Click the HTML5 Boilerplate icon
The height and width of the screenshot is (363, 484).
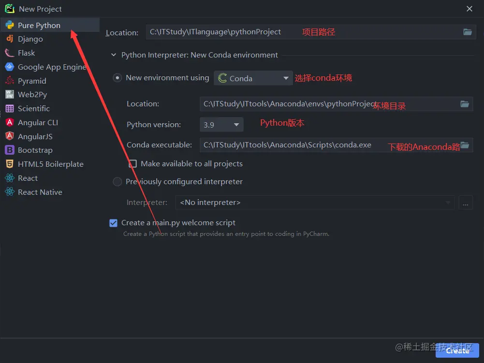(10, 164)
